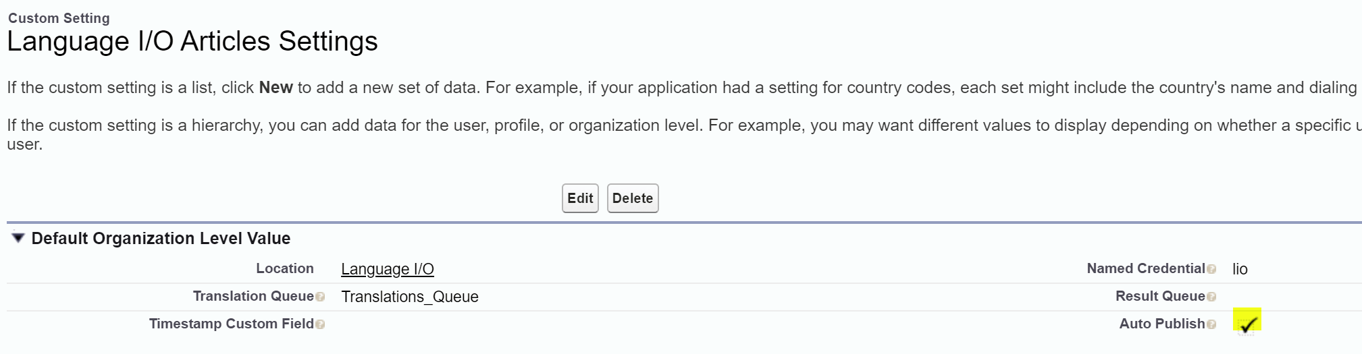Click the Custom Setting breadcrumb label

59,18
